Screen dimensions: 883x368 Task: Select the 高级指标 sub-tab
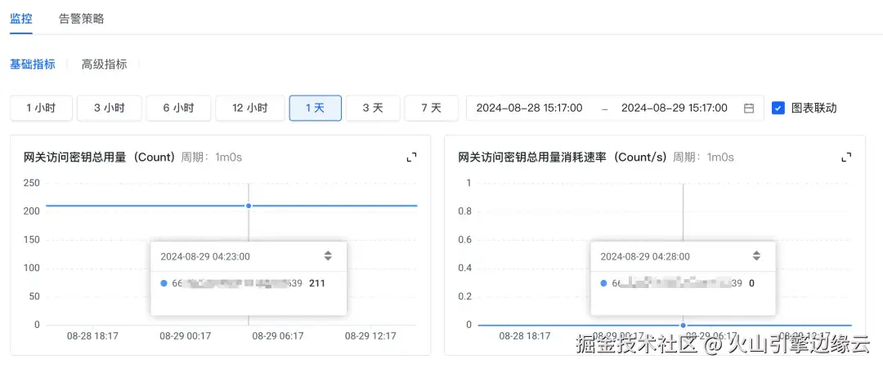pos(104,64)
